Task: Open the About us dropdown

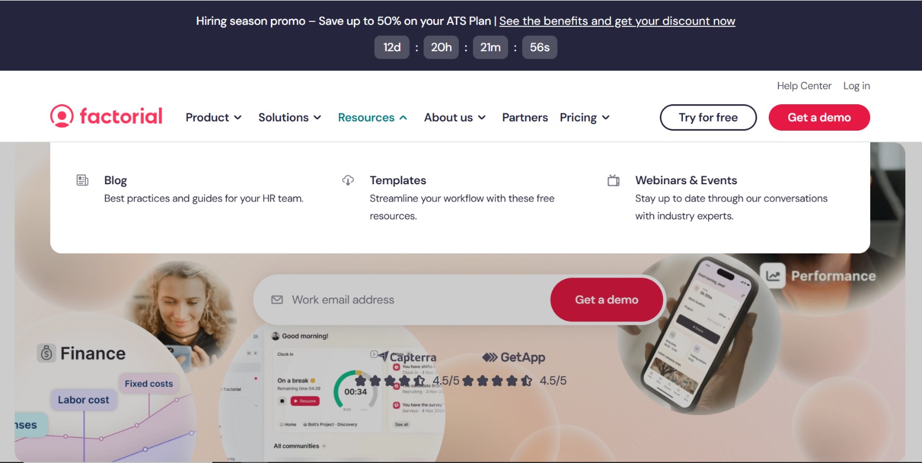Action: click(455, 117)
